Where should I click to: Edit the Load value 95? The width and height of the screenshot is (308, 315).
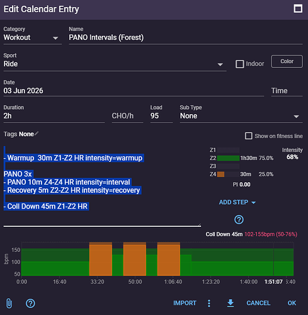coord(161,116)
